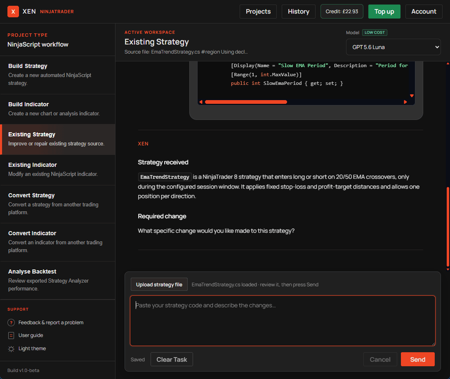Click the code block scroll-right arrow

point(405,102)
